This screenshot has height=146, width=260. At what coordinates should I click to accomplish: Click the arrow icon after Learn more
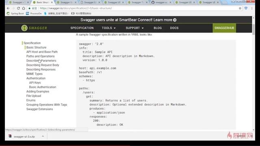[175, 20]
